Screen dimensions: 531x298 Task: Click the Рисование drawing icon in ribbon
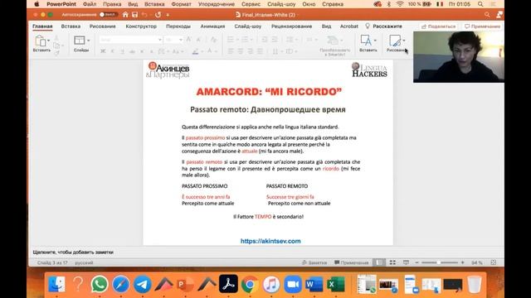395,41
